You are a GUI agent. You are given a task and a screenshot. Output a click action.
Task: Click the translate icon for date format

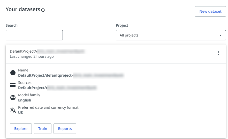[x=13, y=110]
